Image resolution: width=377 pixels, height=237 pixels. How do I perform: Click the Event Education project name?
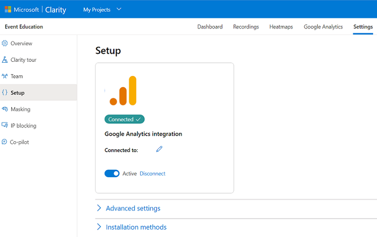24,27
